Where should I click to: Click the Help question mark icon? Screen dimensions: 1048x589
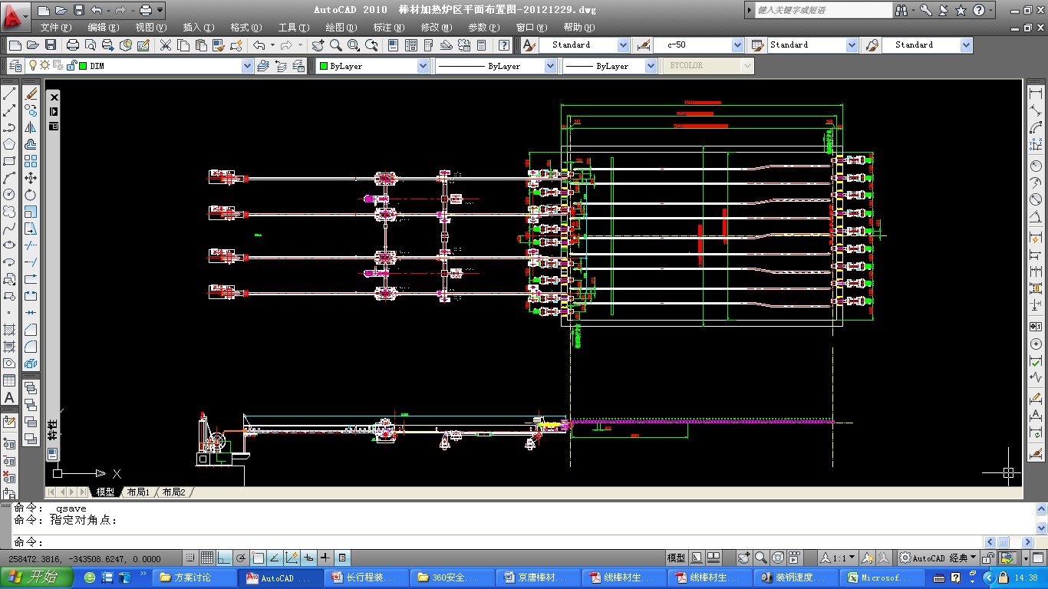[x=503, y=45]
